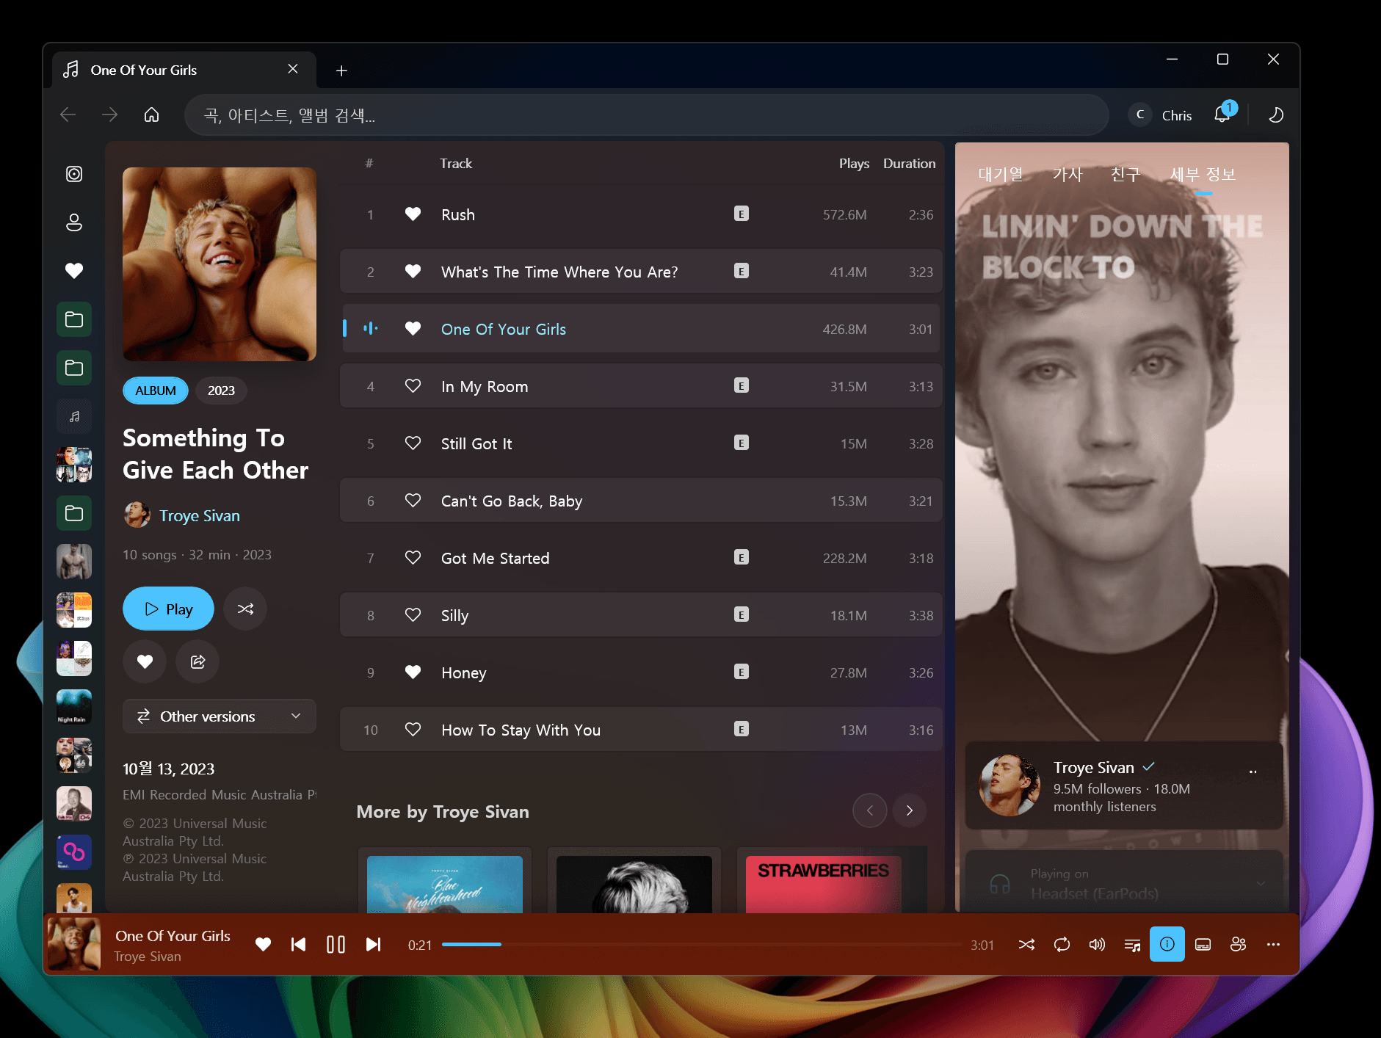This screenshot has width=1381, height=1038.
Task: Play the album Something To Give Each Other
Action: click(x=168, y=609)
